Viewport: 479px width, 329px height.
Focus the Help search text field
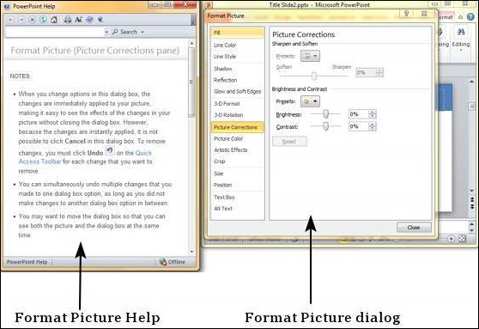click(55, 32)
